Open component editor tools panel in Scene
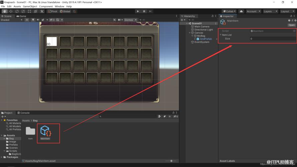Image resolution: width=297 pixels, height=167 pixels. pyautogui.click(x=114, y=20)
